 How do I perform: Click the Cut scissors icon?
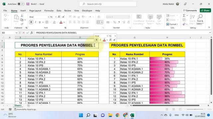(x=22, y=16)
